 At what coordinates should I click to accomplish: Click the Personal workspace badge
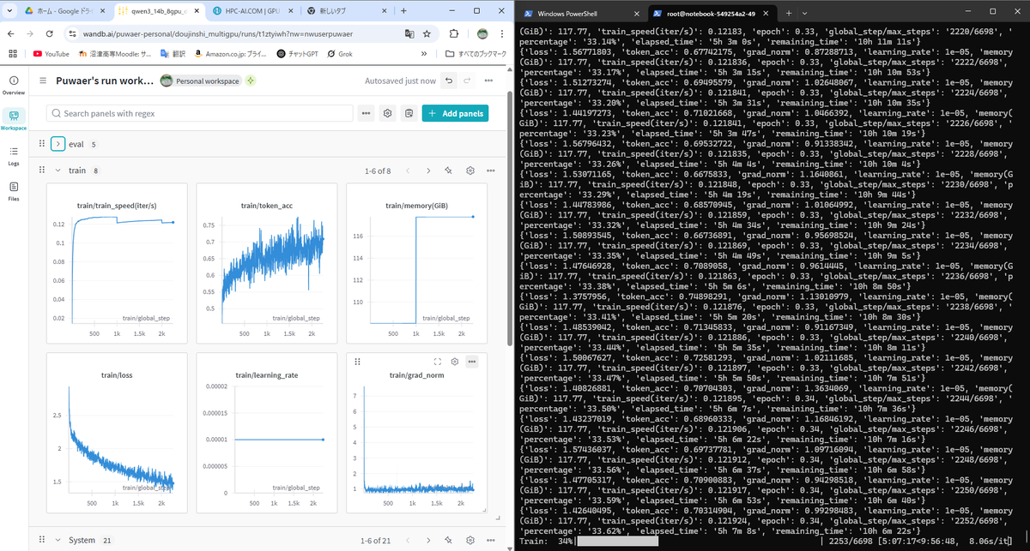pos(202,81)
